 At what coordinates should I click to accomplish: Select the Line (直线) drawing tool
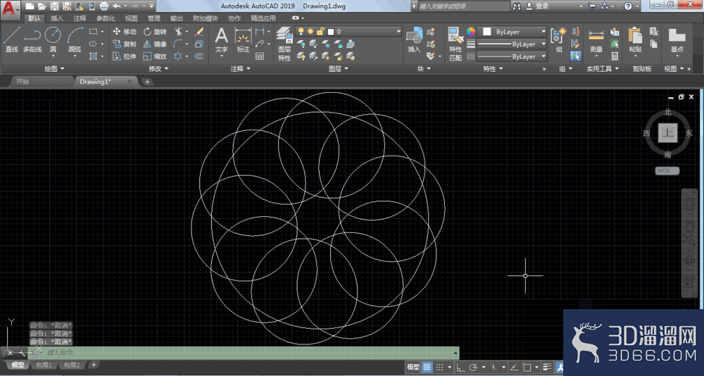12,39
